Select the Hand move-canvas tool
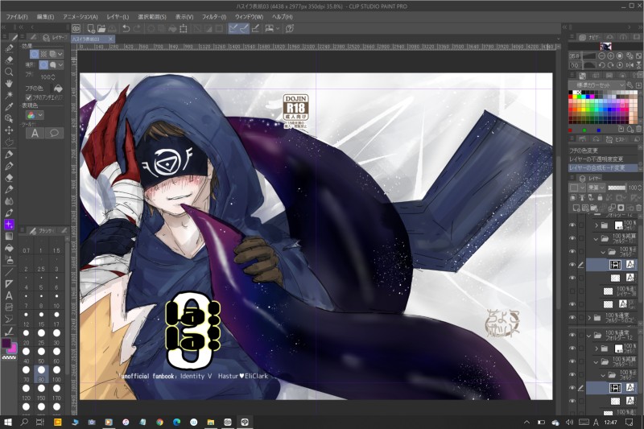Viewport: 644px width, 429px height. point(9,84)
